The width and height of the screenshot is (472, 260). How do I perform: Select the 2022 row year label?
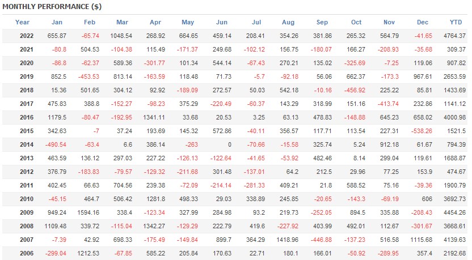click(x=27, y=36)
